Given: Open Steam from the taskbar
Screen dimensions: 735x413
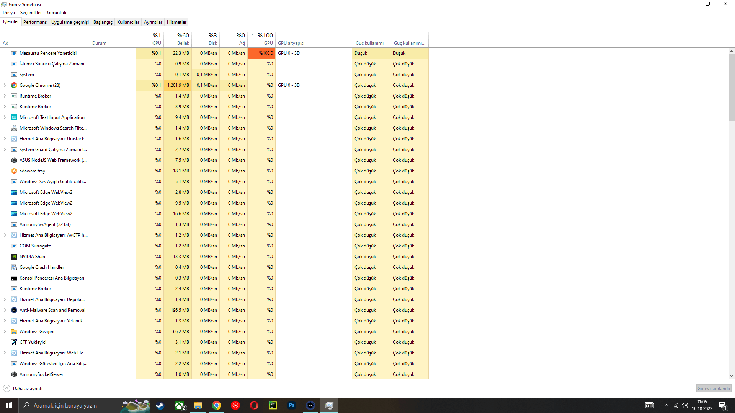Looking at the screenshot, I should click(x=160, y=405).
